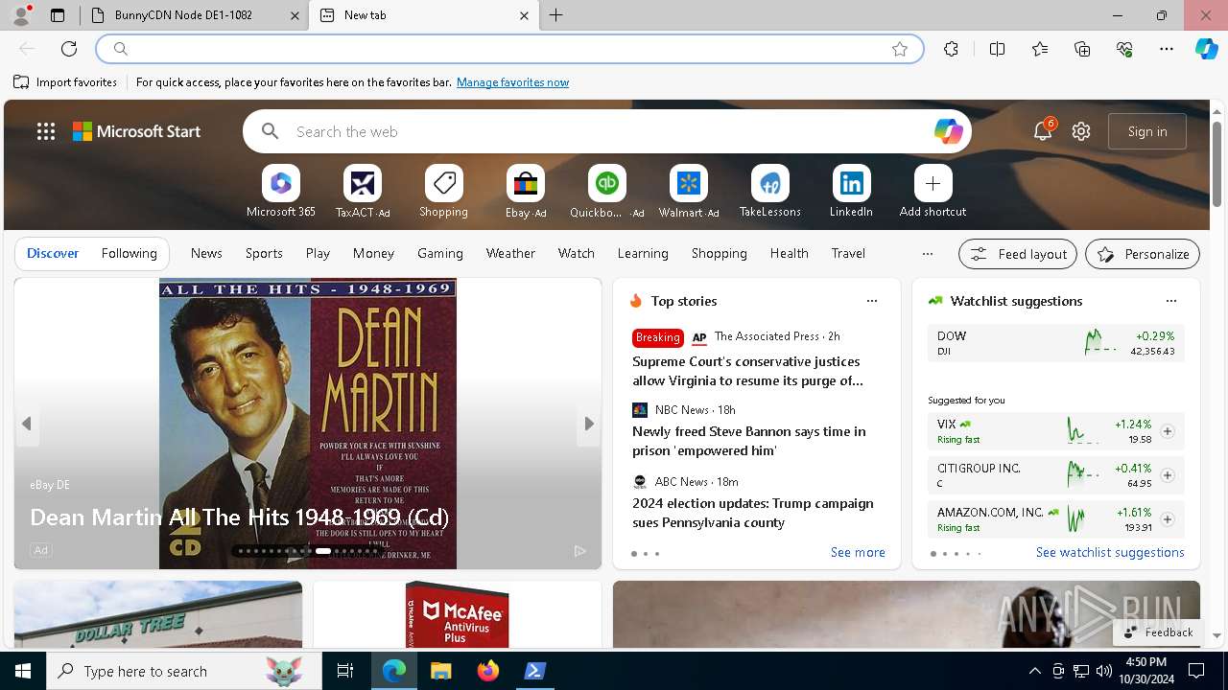Image resolution: width=1228 pixels, height=690 pixels.
Task: Click See more top stories
Action: (x=858, y=553)
